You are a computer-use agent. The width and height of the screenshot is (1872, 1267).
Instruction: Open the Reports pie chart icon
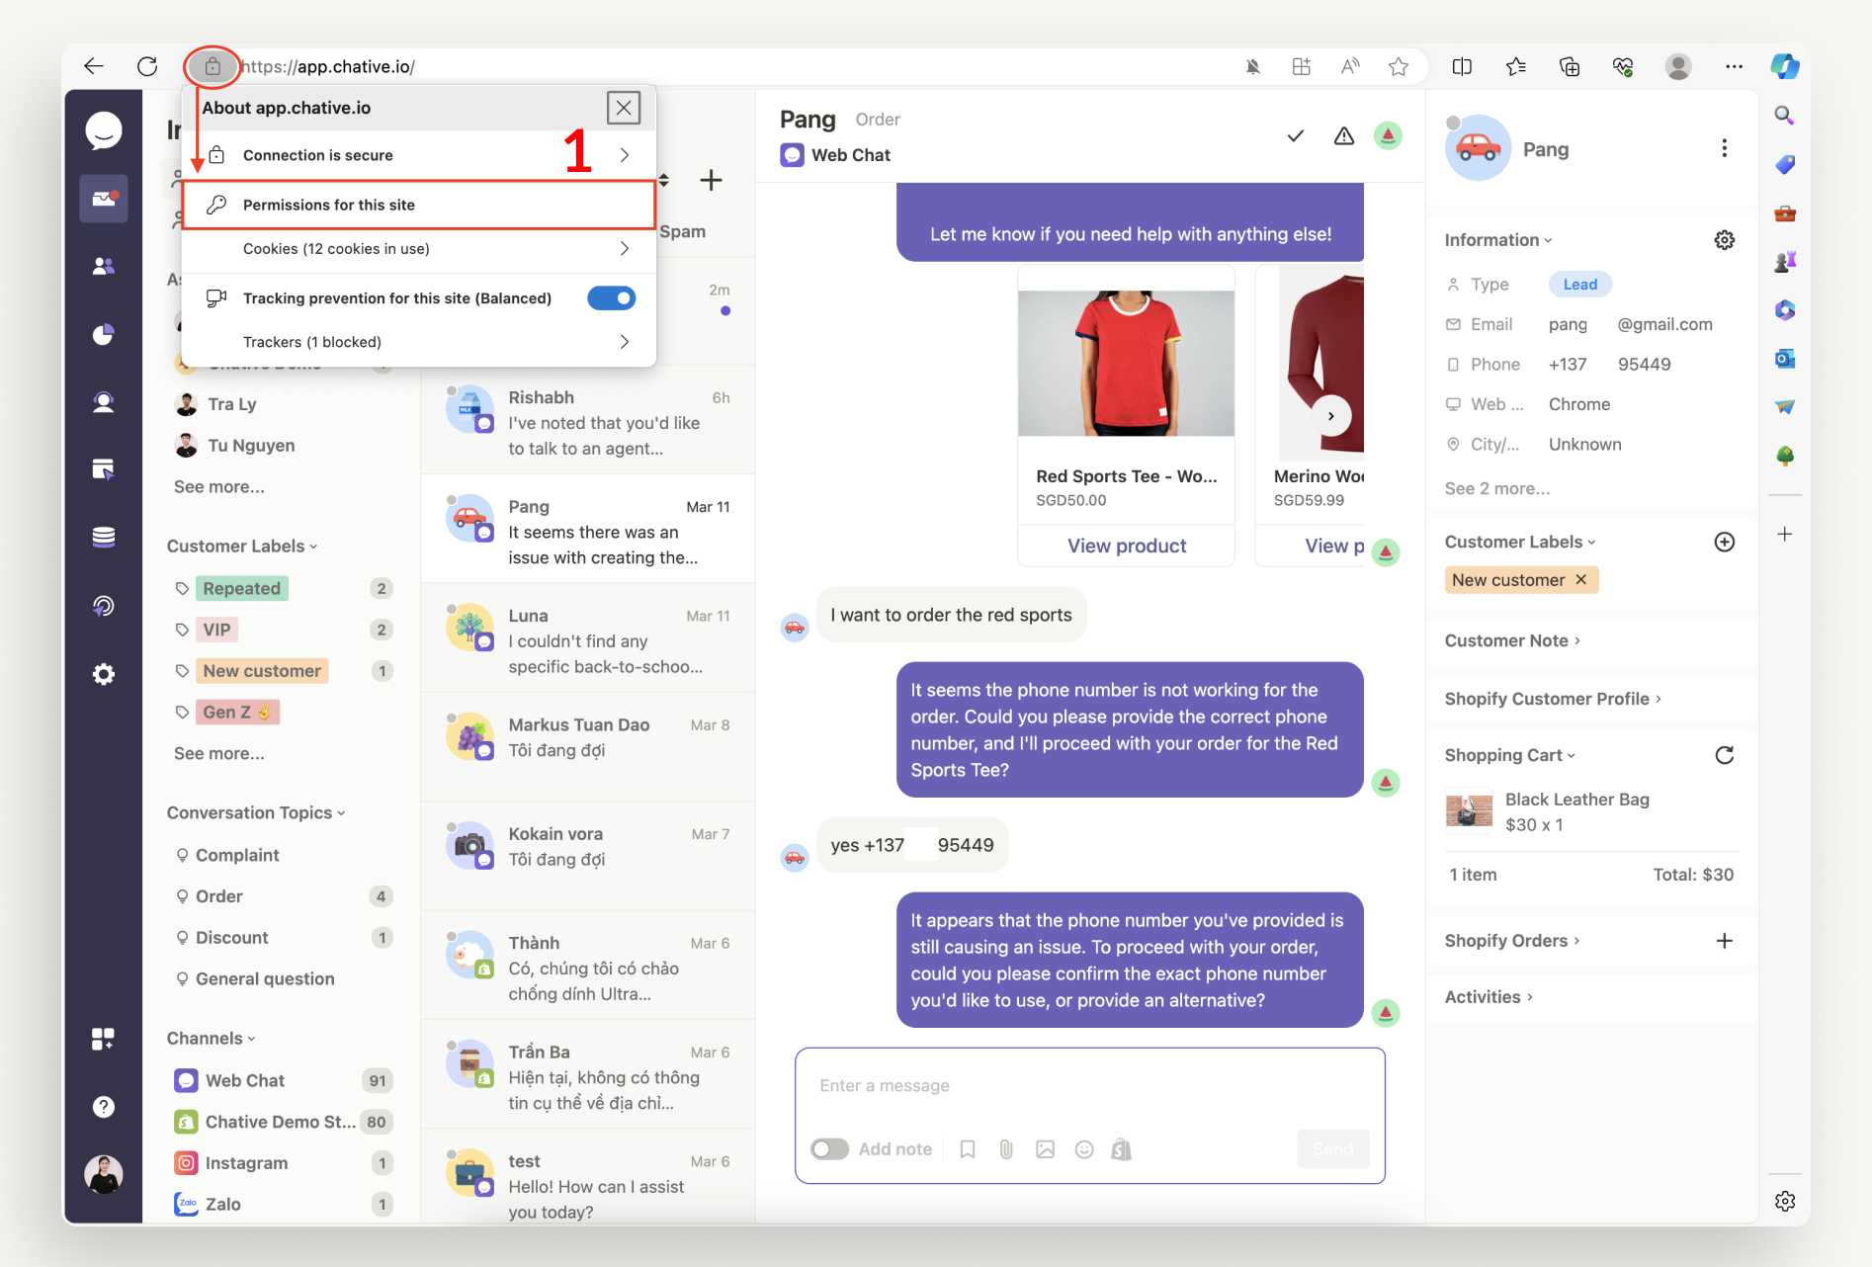103,334
